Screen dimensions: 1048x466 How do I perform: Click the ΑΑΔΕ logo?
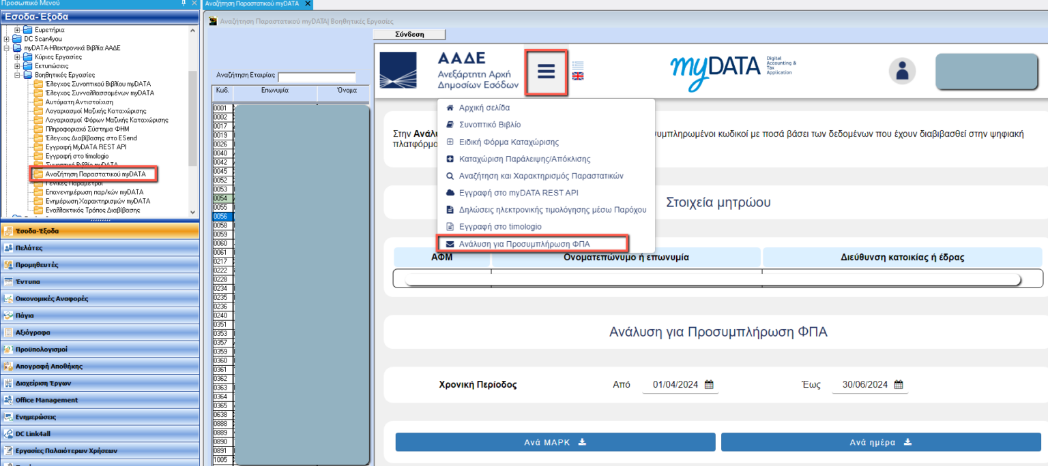pyautogui.click(x=449, y=72)
